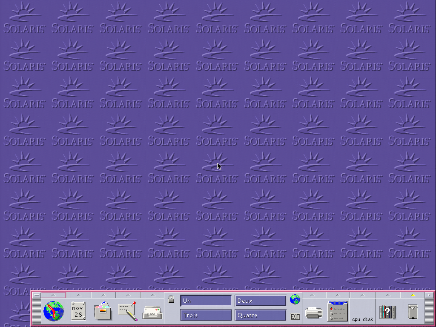Open the printer icon
Screen dimensions: 436x327
click(x=314, y=313)
